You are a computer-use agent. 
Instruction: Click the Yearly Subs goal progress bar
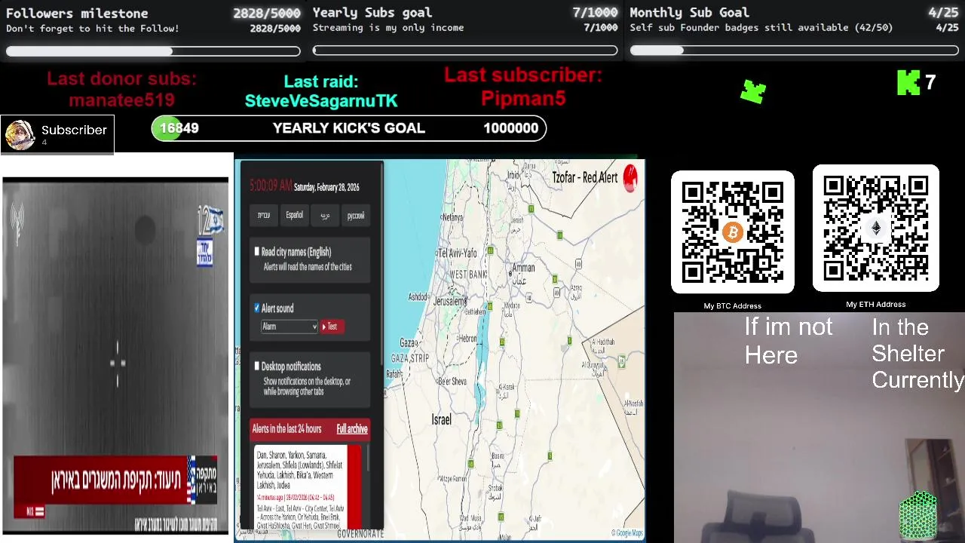465,51
